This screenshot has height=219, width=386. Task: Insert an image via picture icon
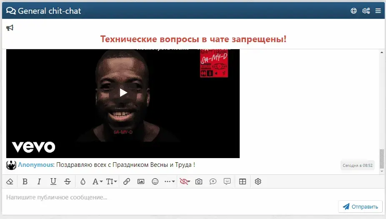[x=141, y=182]
